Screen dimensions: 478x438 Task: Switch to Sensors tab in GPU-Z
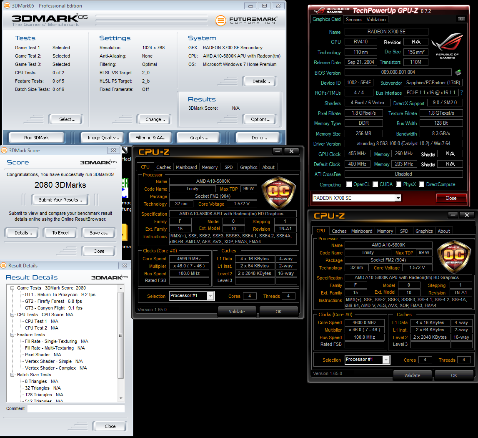pyautogui.click(x=354, y=20)
